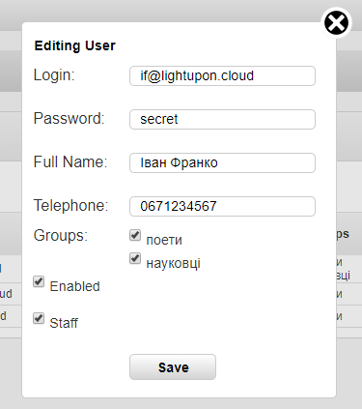This screenshot has height=409, width=362.
Task: Select the Telephone input field
Action: (x=222, y=207)
